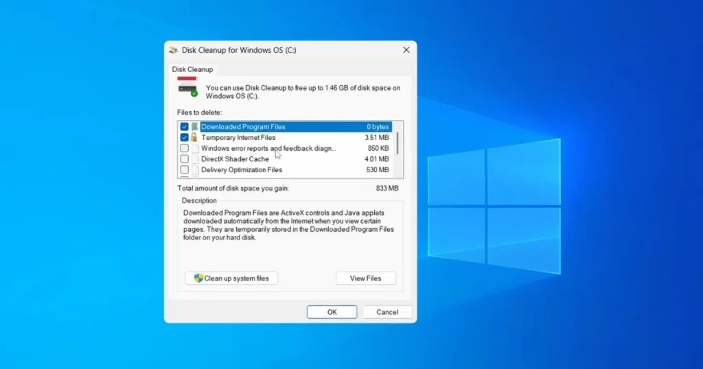Select the Downloaded Program Files row
The image size is (703, 369).
pyautogui.click(x=285, y=127)
